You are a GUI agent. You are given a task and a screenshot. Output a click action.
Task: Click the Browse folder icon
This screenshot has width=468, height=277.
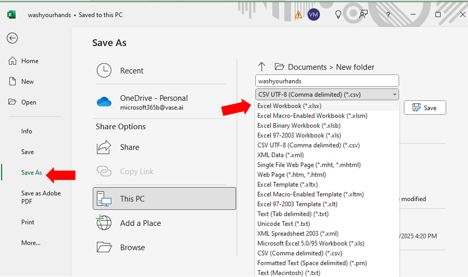point(104,247)
